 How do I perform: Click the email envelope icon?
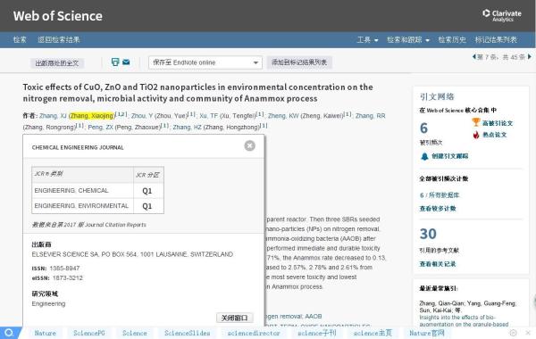point(126,62)
